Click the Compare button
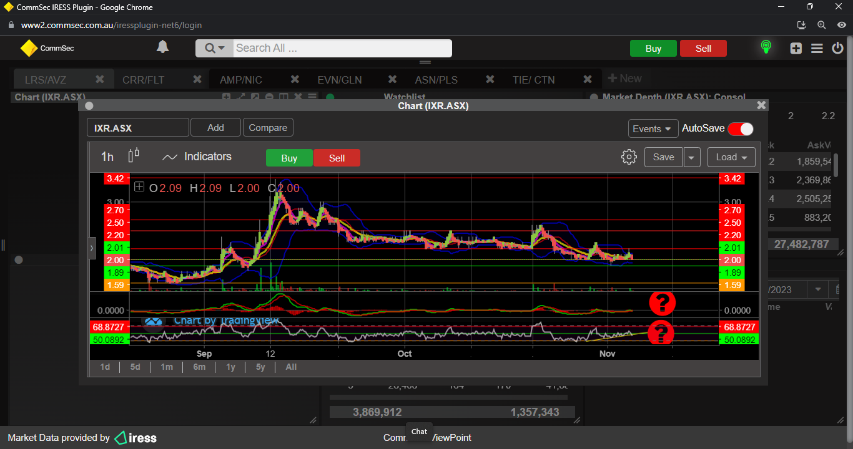This screenshot has width=853, height=449. [x=268, y=127]
